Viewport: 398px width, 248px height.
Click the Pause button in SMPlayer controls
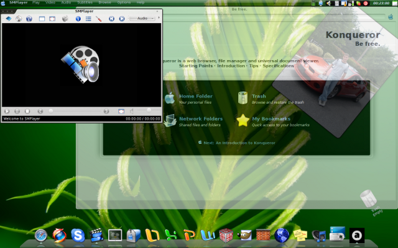(17, 111)
